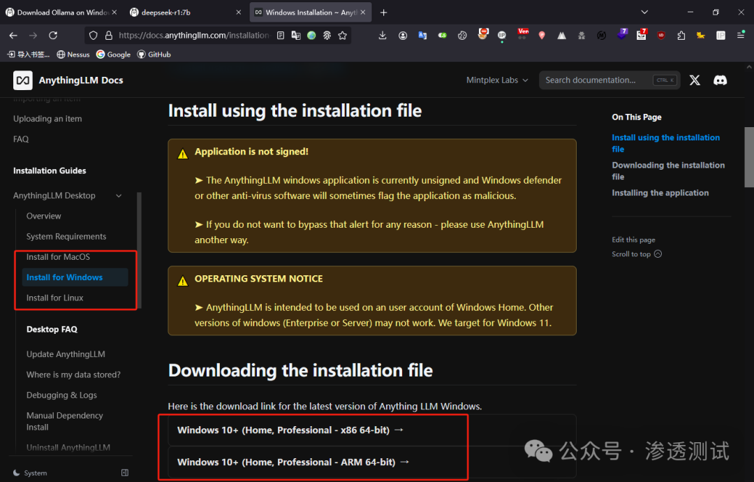This screenshot has height=482, width=754.
Task: Open the Firefox account icon
Action: point(403,35)
